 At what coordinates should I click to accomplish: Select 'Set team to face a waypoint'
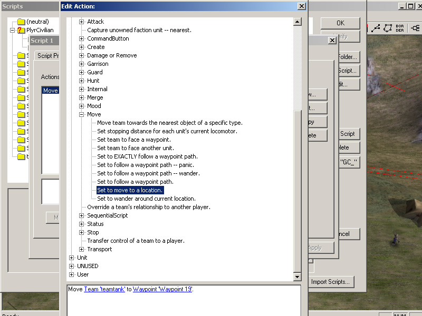coord(133,140)
